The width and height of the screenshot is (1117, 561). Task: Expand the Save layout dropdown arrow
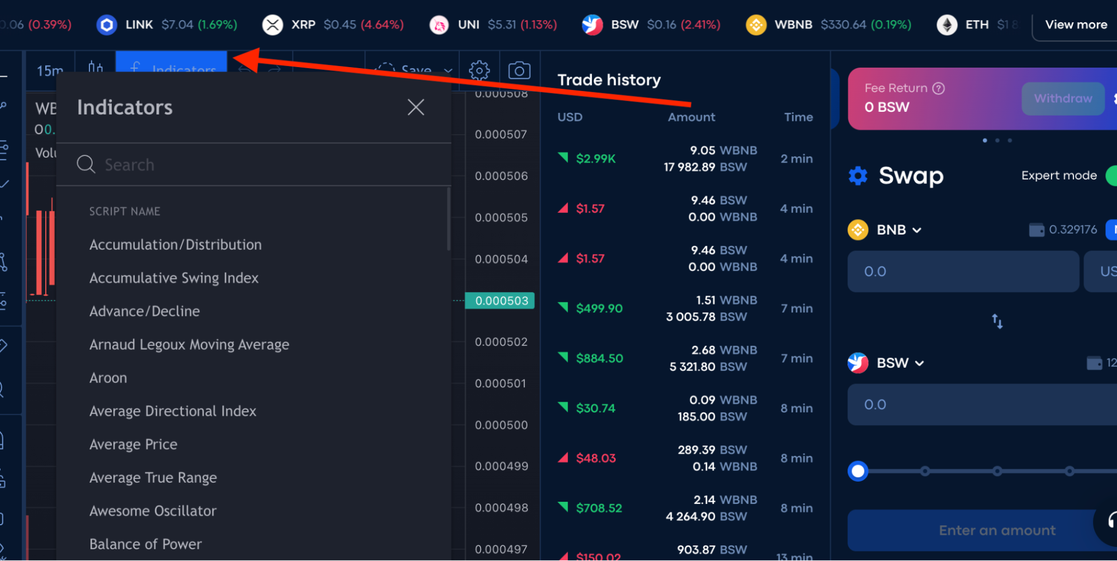[x=448, y=71]
